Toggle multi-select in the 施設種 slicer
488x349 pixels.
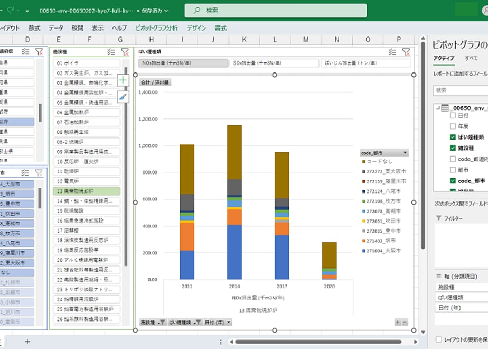coord(111,52)
